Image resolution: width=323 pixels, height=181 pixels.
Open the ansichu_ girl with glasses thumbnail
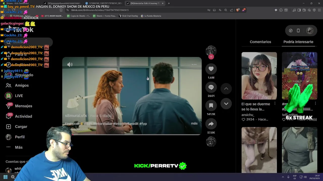tap(259, 76)
